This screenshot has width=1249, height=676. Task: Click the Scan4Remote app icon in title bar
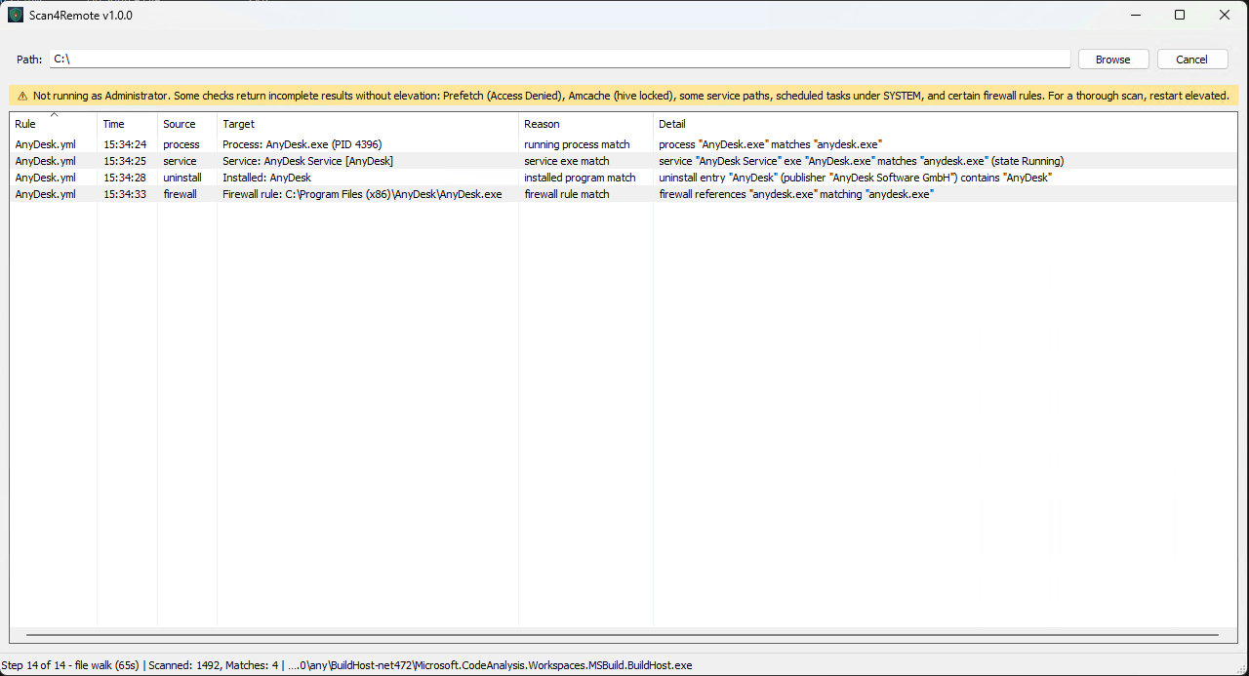coord(16,15)
